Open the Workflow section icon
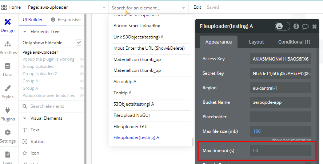This screenshot has height=164, width=323. (8, 44)
